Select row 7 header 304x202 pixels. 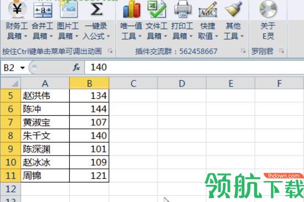(11, 123)
